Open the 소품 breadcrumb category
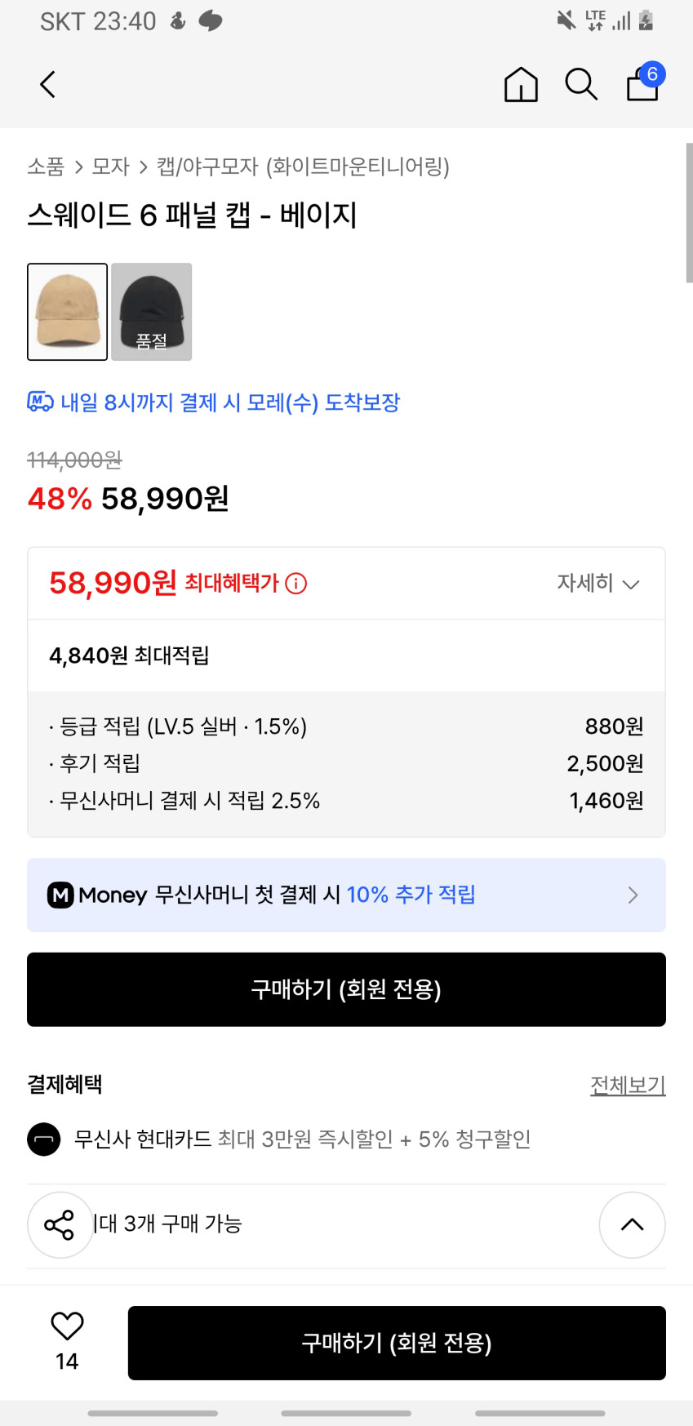This screenshot has width=693, height=1426. click(46, 167)
